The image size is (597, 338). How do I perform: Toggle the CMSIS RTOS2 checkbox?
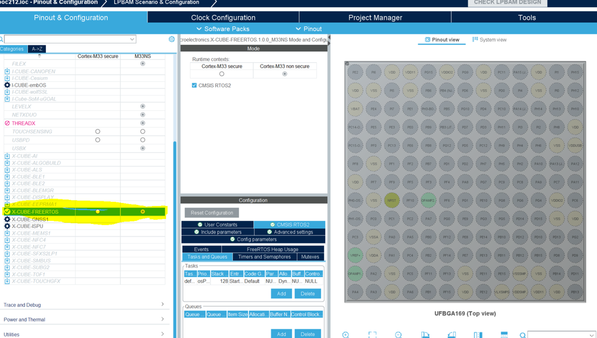tap(194, 85)
